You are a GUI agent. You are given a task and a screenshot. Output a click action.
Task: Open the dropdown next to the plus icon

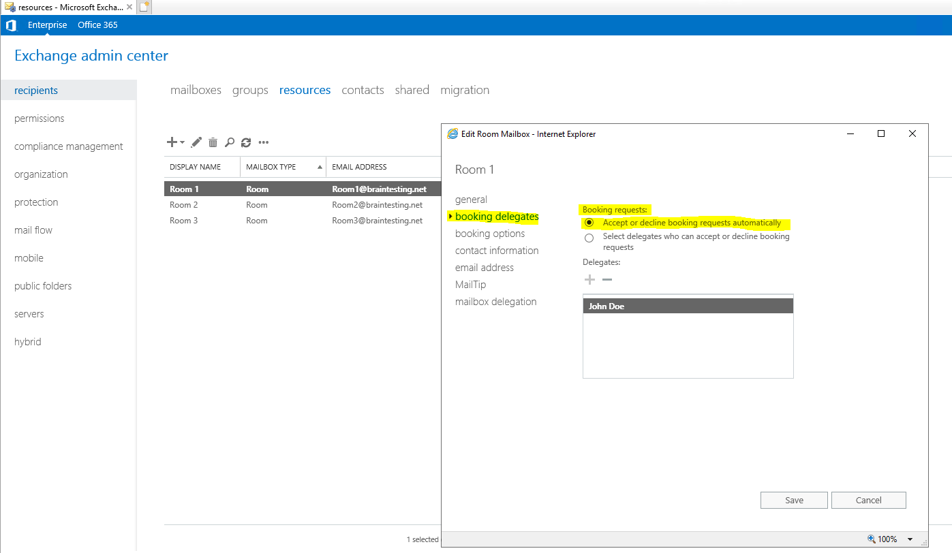point(181,142)
